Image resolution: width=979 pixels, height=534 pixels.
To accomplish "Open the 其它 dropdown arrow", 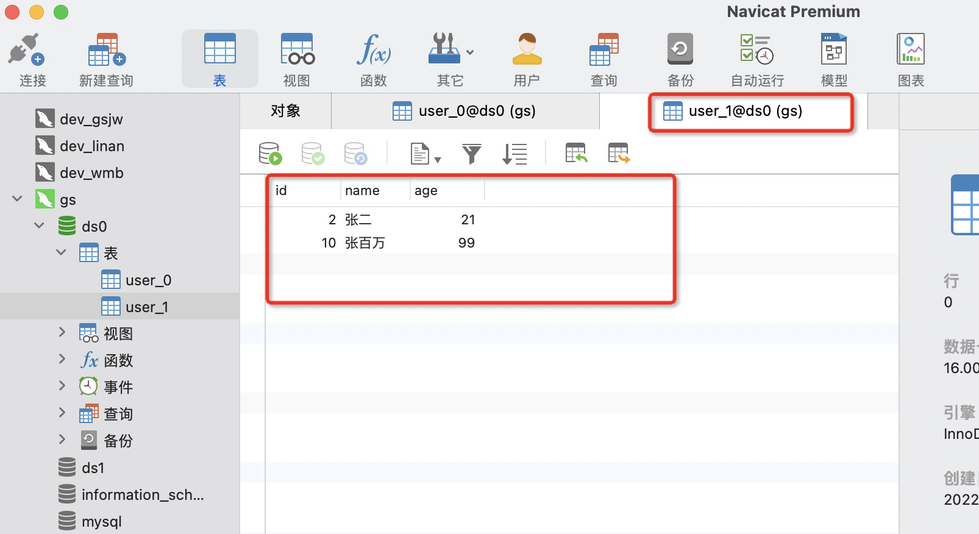I will [470, 52].
